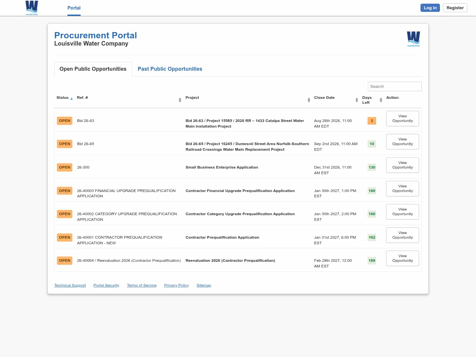Open the Technical Support link

(x=70, y=285)
